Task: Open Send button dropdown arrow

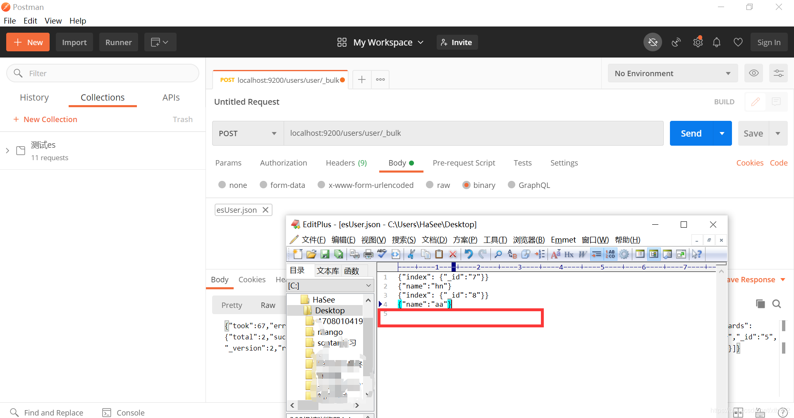Action: (722, 133)
